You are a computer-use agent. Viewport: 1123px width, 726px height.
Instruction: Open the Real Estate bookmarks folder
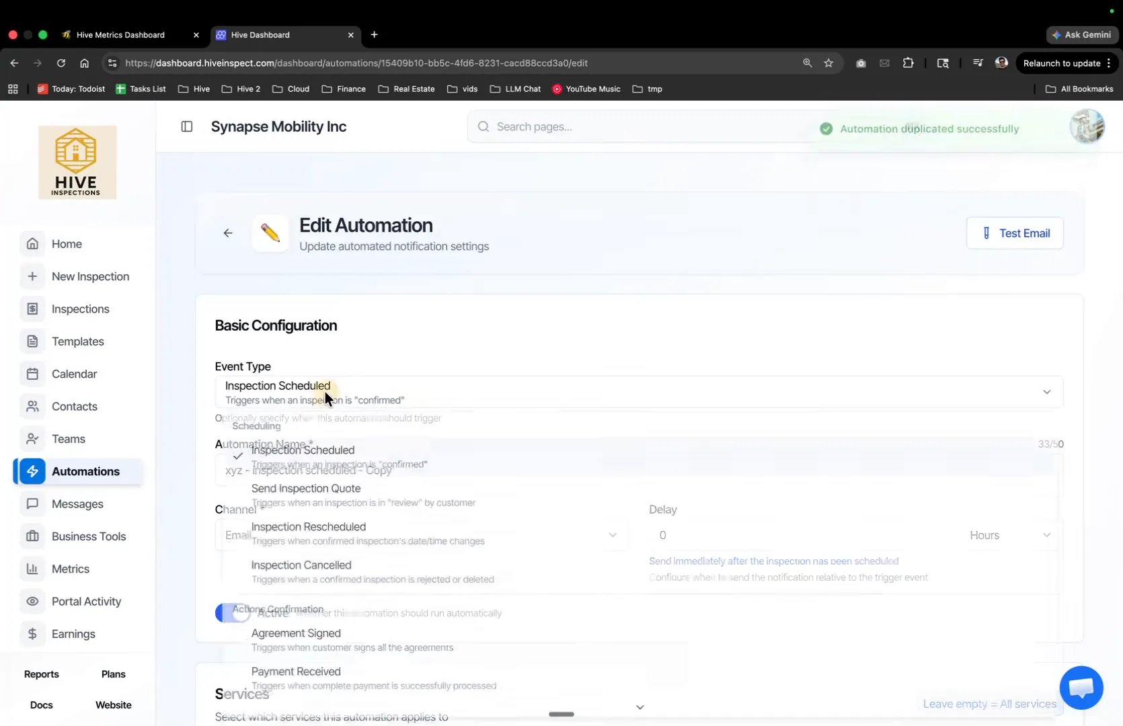[x=406, y=89]
